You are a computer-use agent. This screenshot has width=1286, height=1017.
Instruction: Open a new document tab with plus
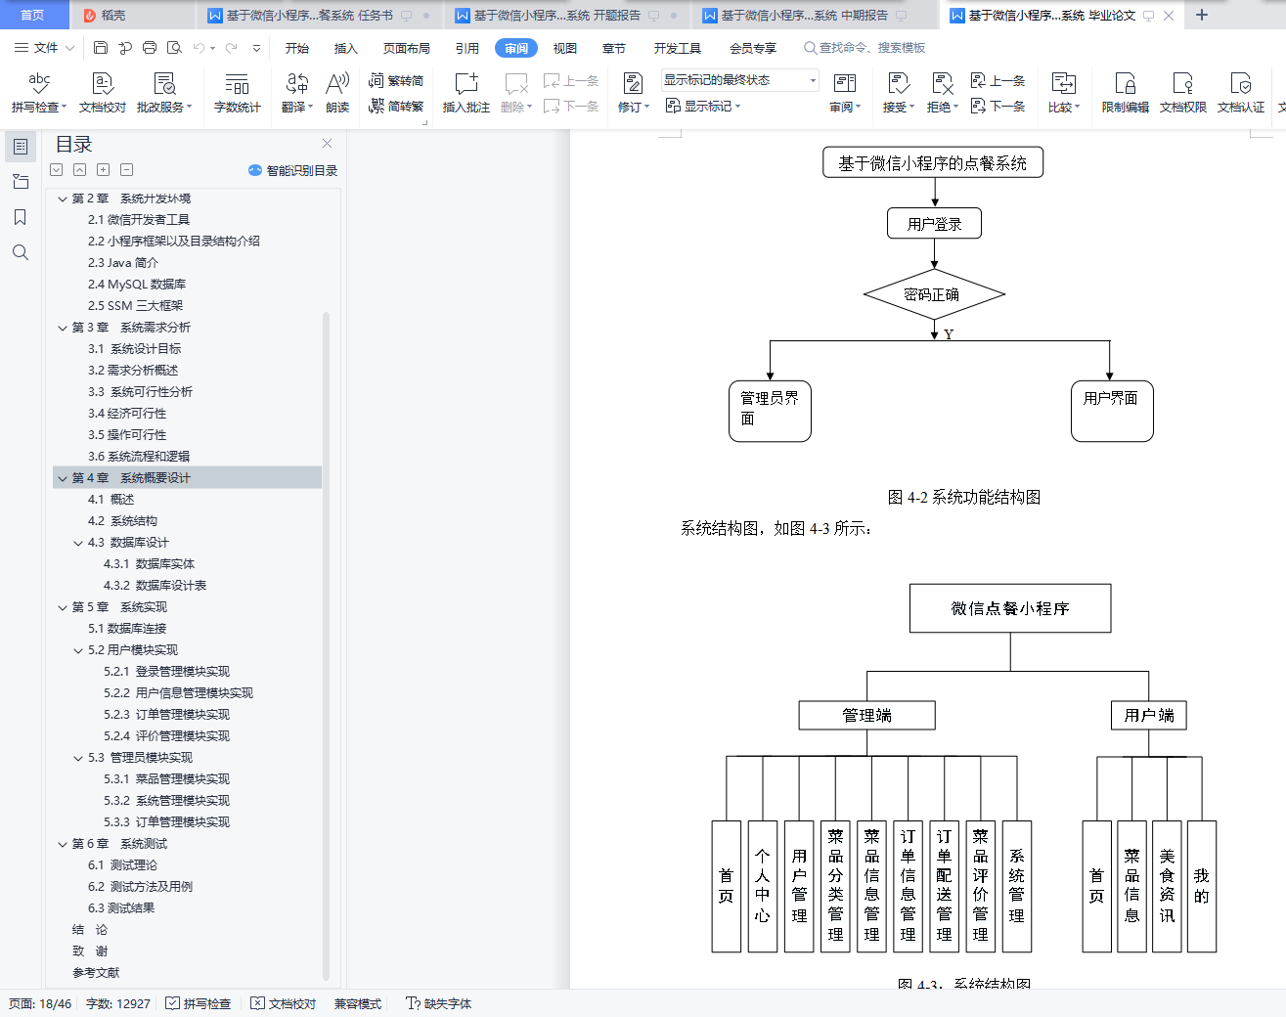point(1202,16)
